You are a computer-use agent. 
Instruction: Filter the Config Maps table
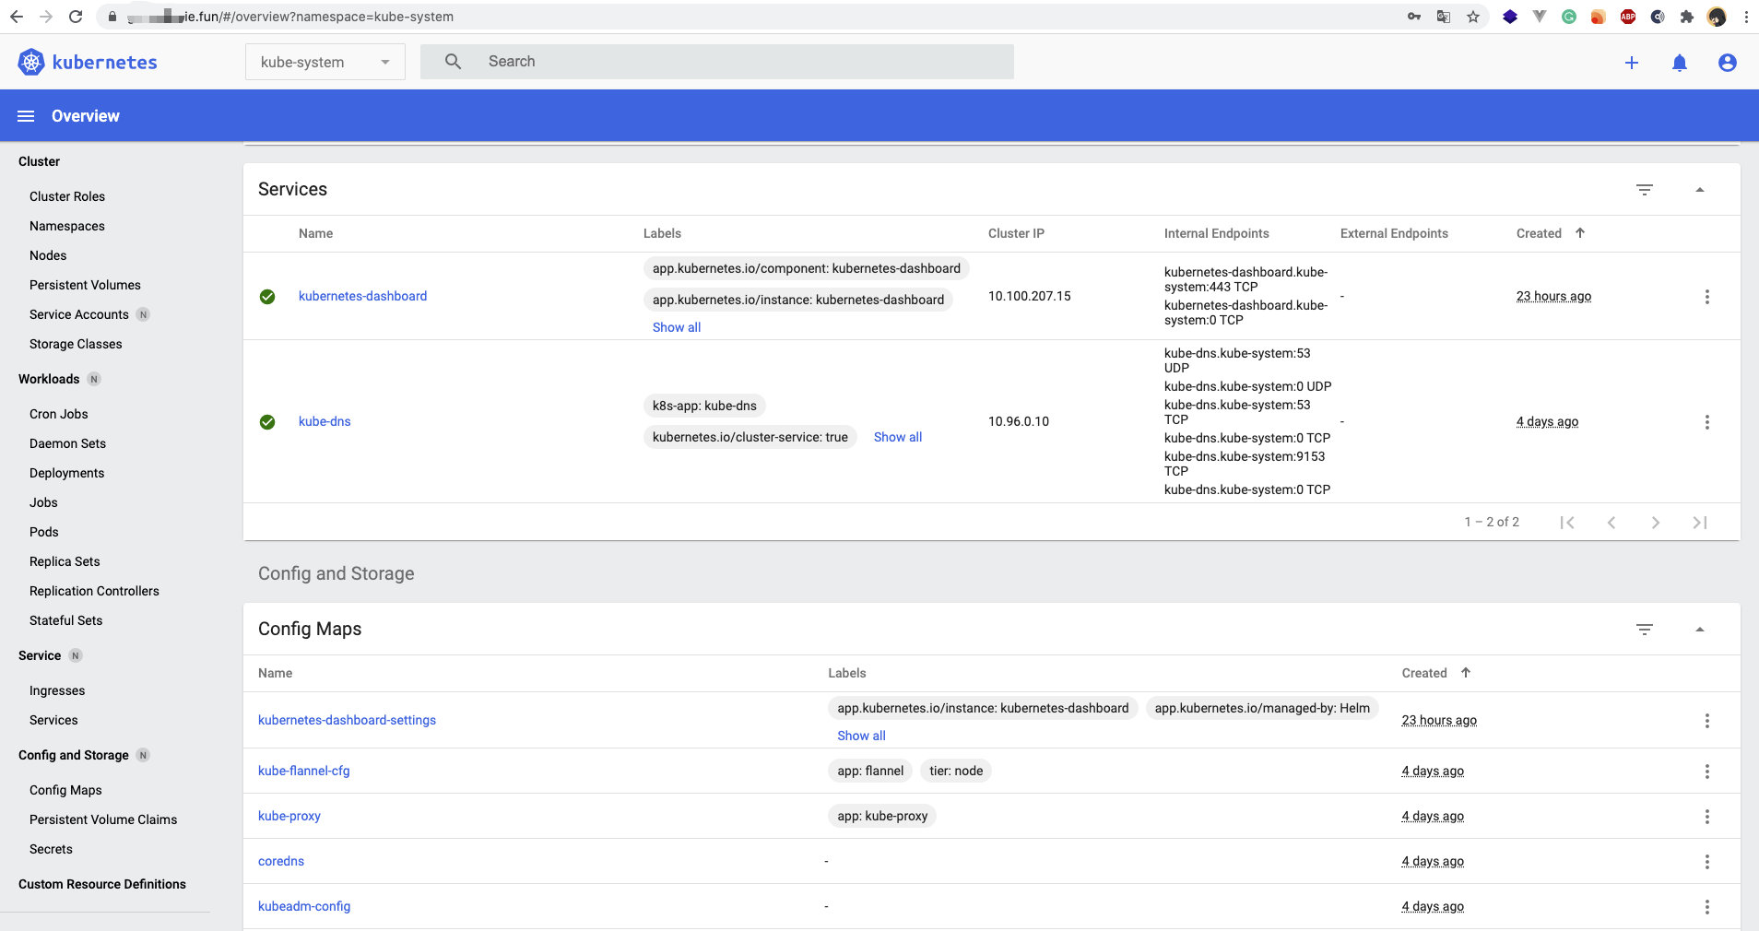[1645, 630]
